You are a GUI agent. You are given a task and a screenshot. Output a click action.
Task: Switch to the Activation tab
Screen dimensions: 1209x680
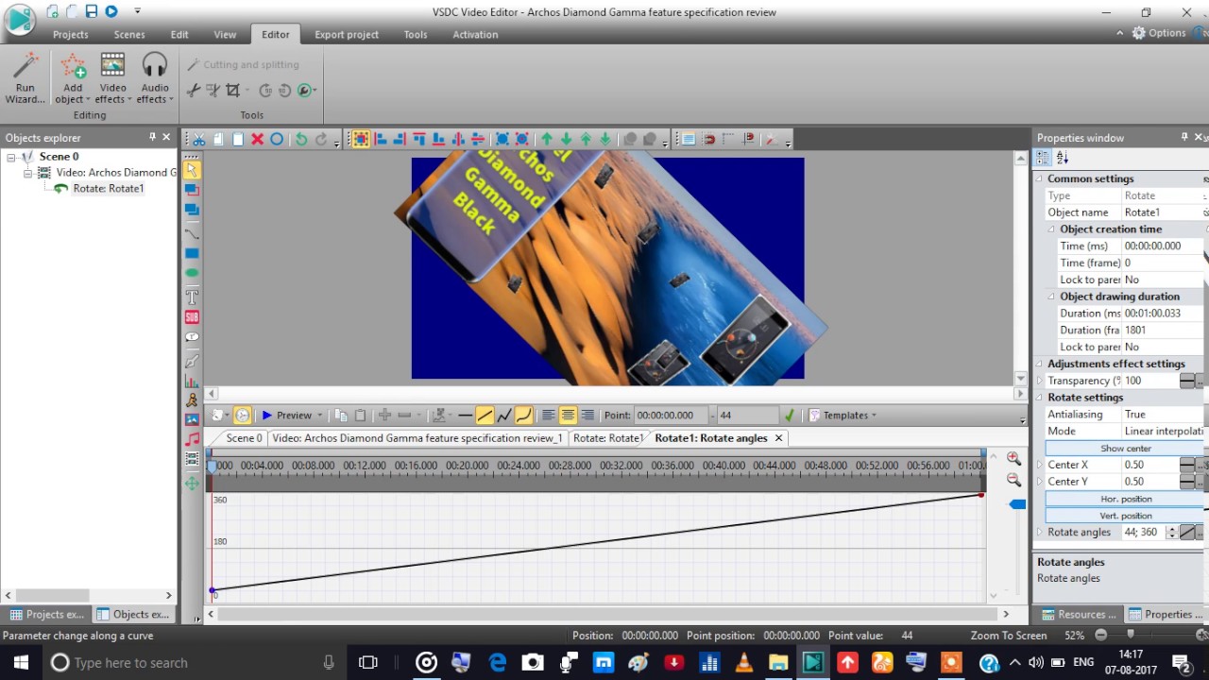(x=475, y=34)
